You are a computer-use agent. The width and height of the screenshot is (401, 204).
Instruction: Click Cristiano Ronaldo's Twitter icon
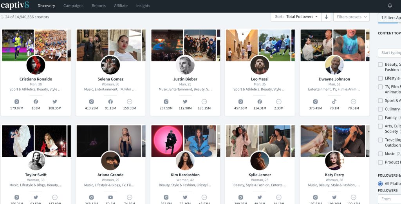tap(55, 102)
